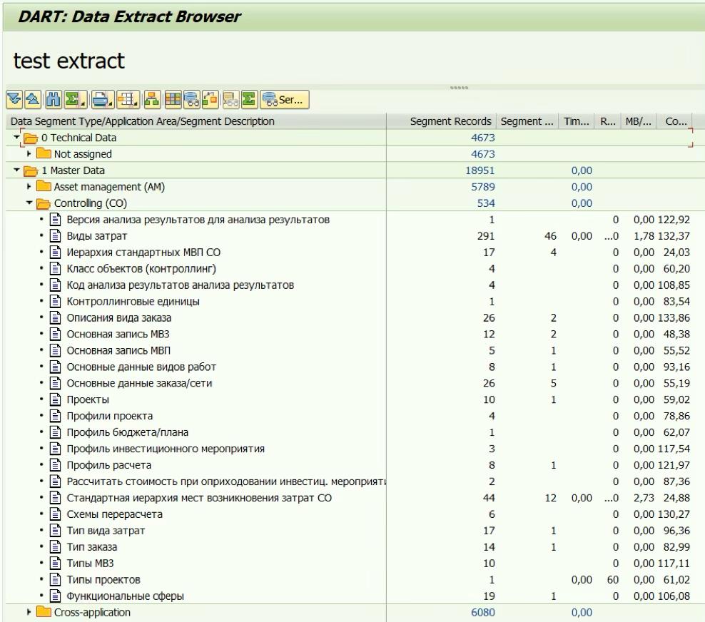
Task: Collapse the 0 Technical Data folder
Action: coord(16,138)
